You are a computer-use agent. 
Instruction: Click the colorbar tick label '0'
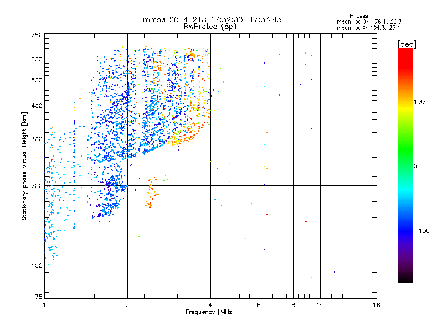[415, 167]
